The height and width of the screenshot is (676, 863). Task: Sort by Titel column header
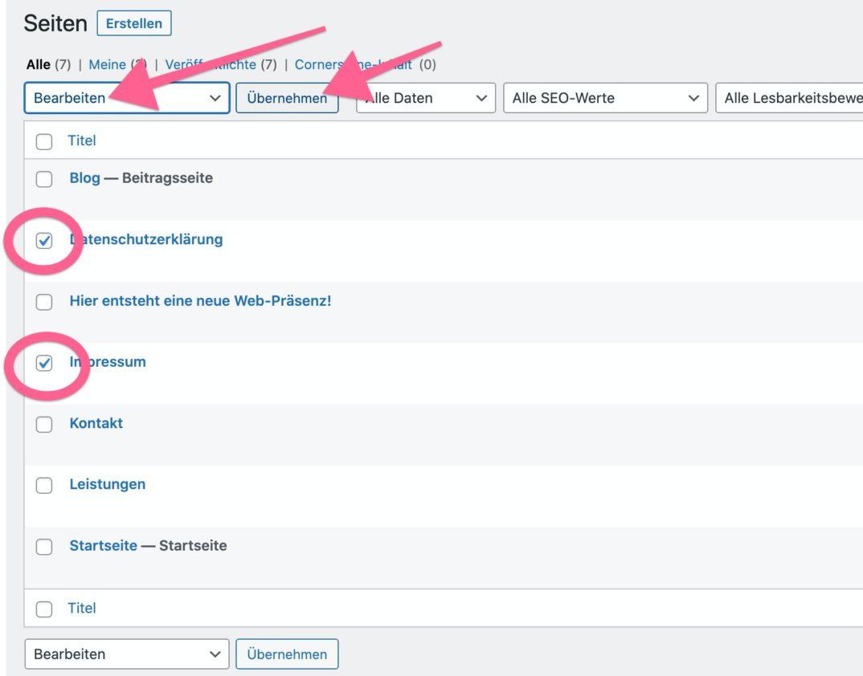tap(82, 140)
